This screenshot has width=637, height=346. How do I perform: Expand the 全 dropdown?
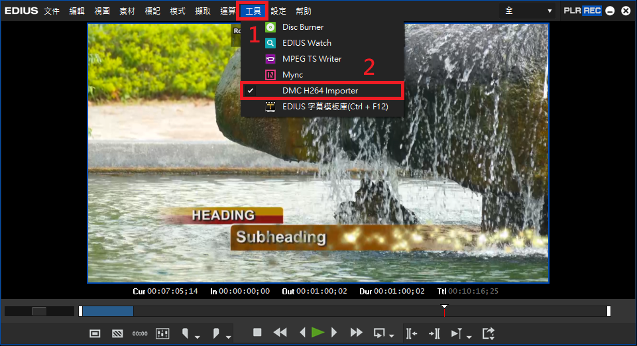tap(528, 11)
